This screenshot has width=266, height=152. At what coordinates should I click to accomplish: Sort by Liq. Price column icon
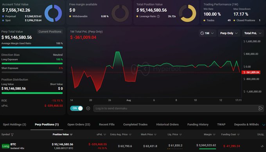click(x=180, y=134)
